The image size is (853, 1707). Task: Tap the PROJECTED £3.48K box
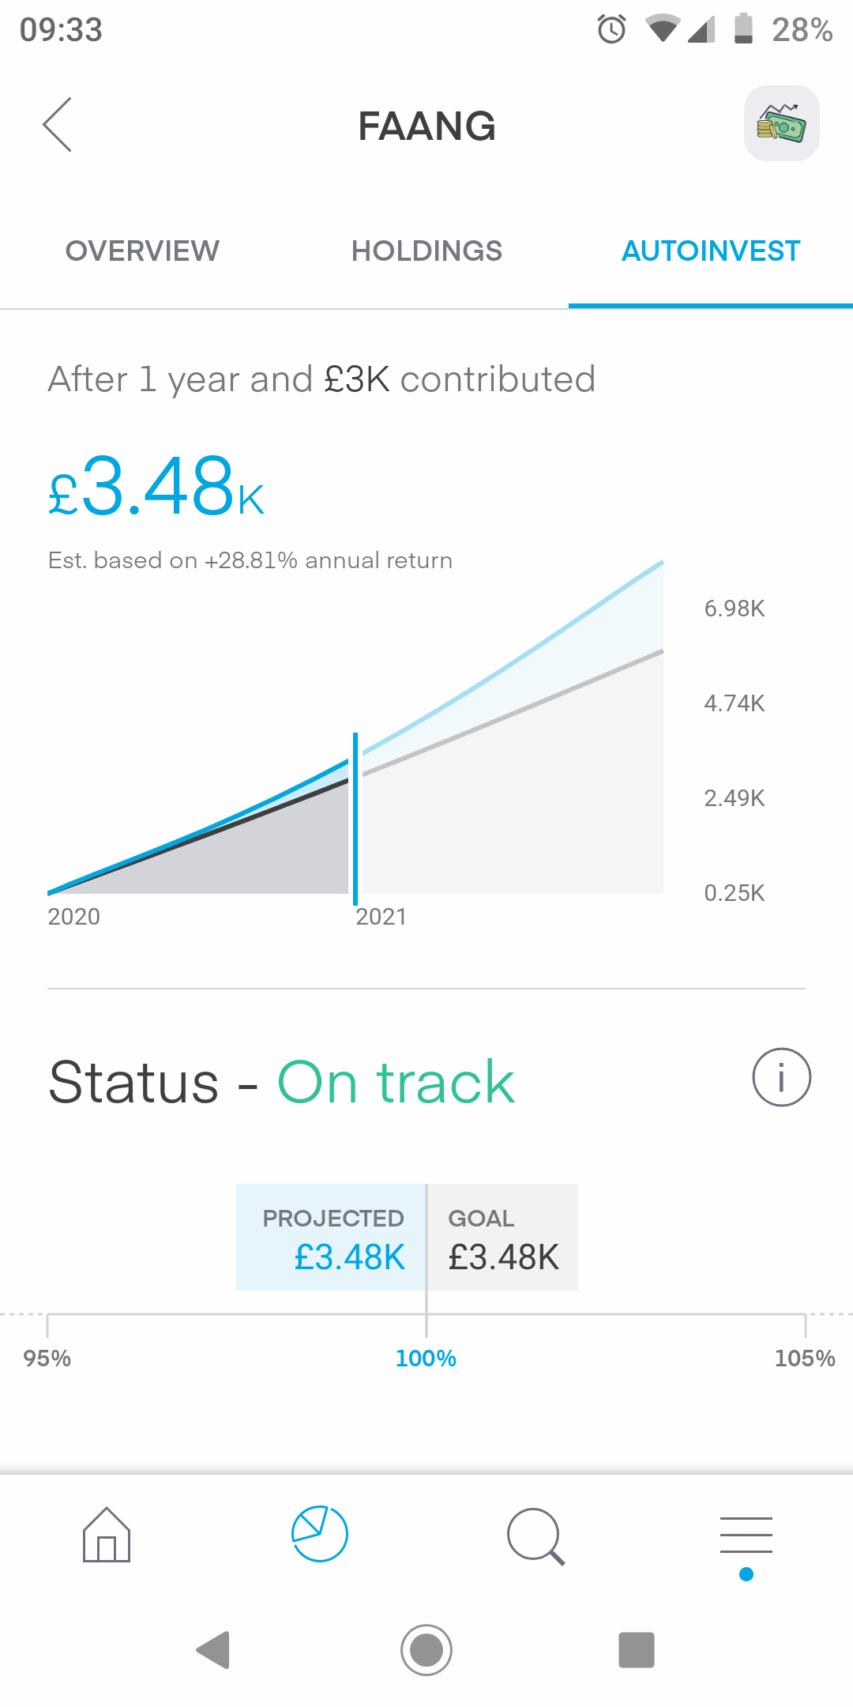coord(332,1238)
